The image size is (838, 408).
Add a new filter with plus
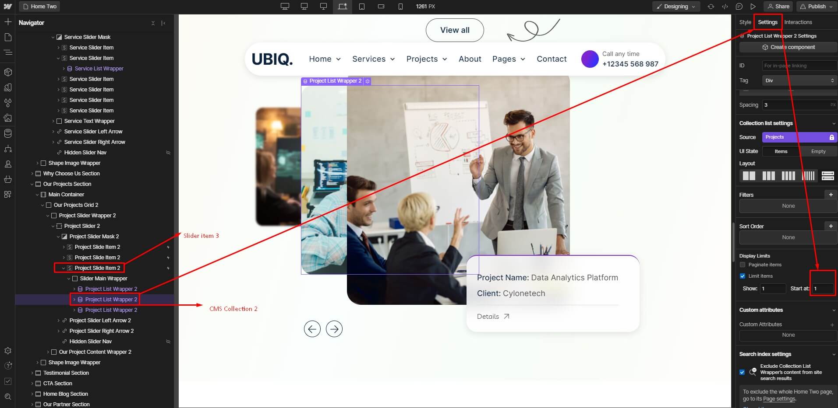pyautogui.click(x=831, y=195)
